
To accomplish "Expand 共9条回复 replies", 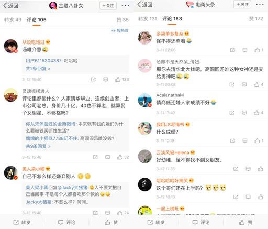I will [x=38, y=146].
